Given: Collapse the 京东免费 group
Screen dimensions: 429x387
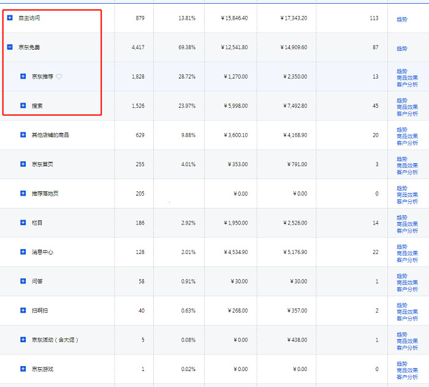Looking at the screenshot, I should click(x=10, y=47).
